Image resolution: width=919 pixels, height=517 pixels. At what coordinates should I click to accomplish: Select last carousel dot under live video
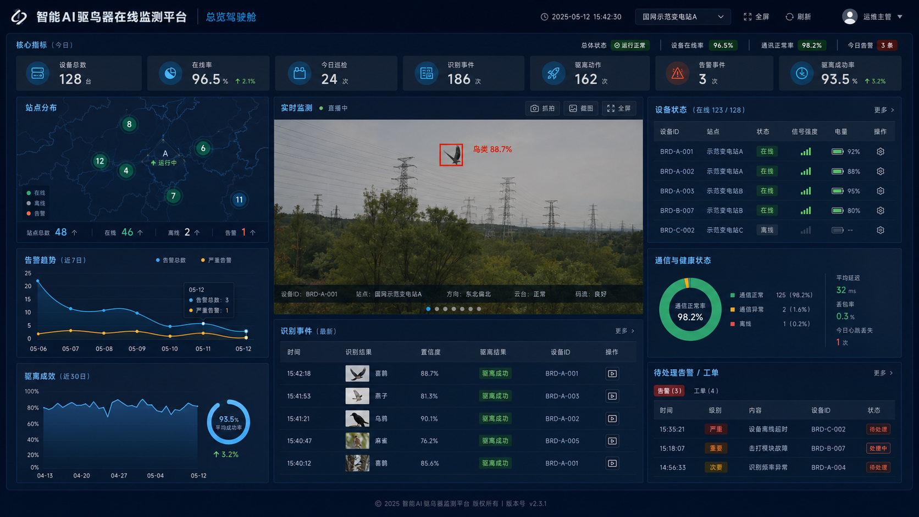coord(479,309)
